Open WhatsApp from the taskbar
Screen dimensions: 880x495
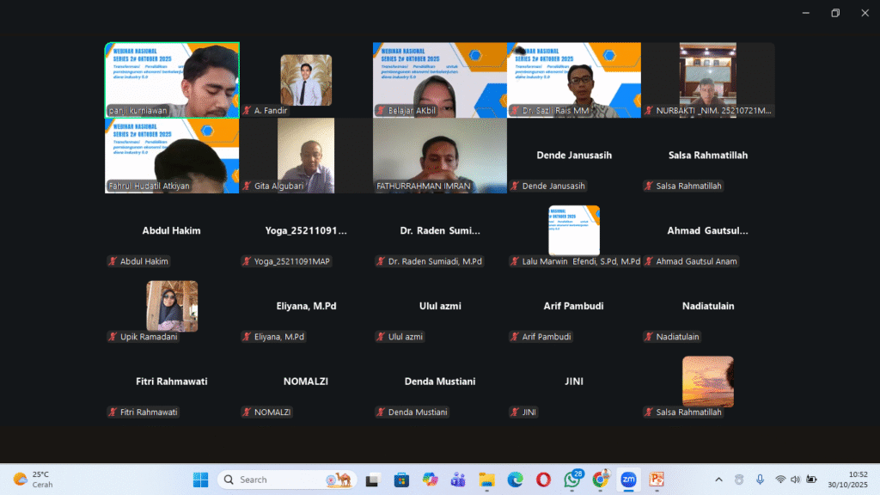click(571, 480)
